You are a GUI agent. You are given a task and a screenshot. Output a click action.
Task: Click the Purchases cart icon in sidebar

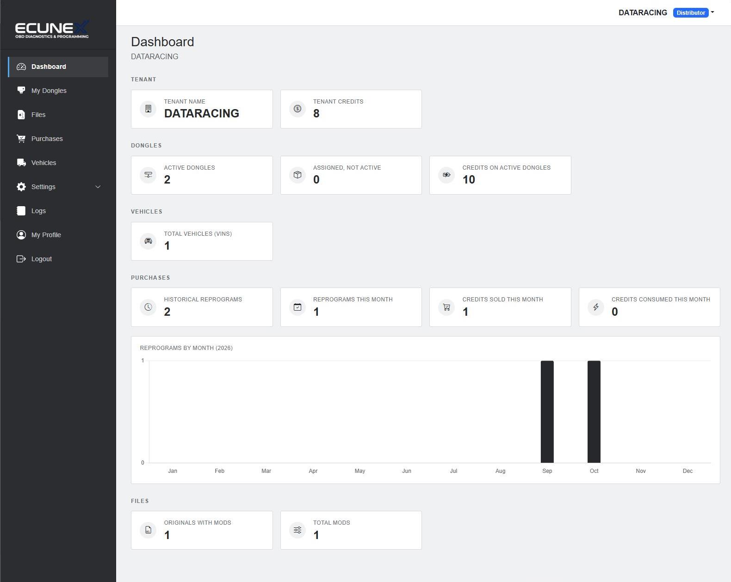coord(21,139)
